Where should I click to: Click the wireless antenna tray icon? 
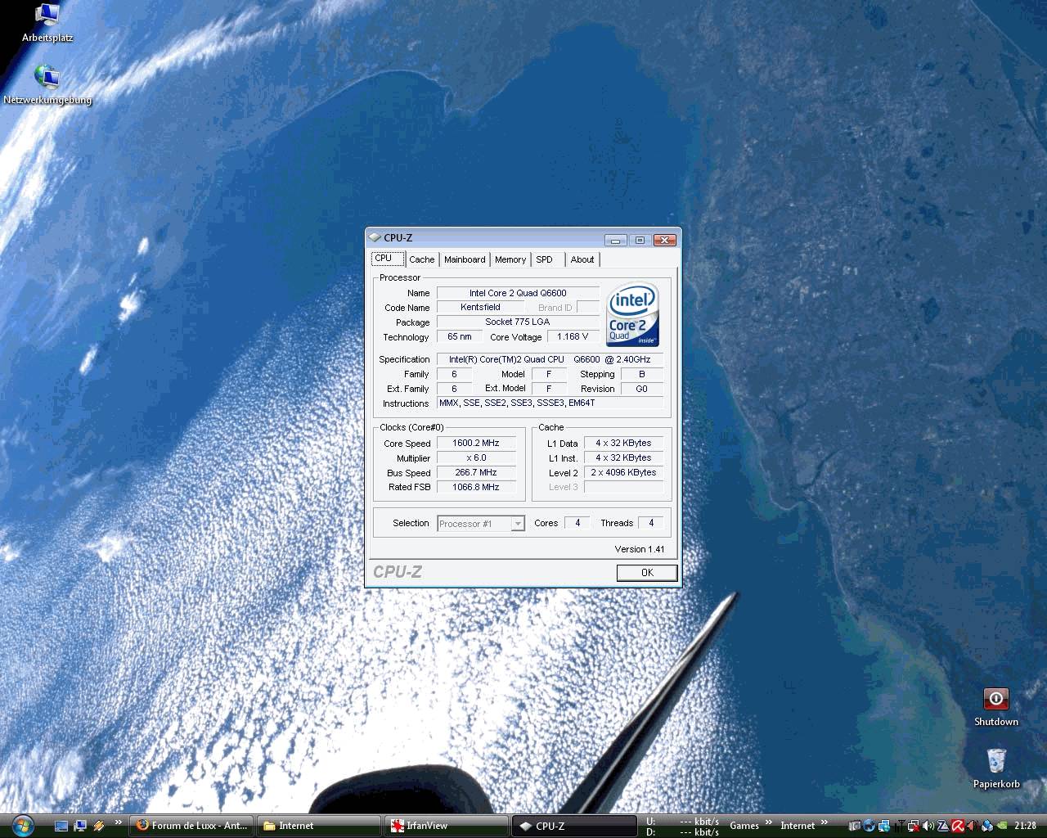pyautogui.click(x=900, y=826)
